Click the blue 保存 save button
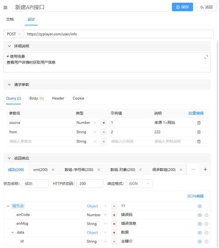 click(183, 7)
